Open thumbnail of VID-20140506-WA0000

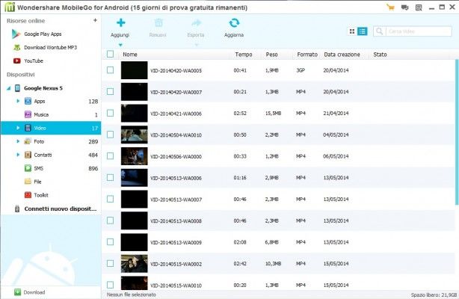135,156
